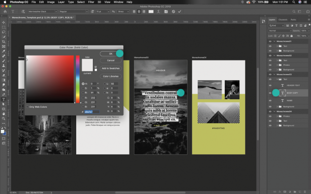This screenshot has width=311, height=194.
Task: Select the Rectangle shape tool
Action: pos(4,109)
